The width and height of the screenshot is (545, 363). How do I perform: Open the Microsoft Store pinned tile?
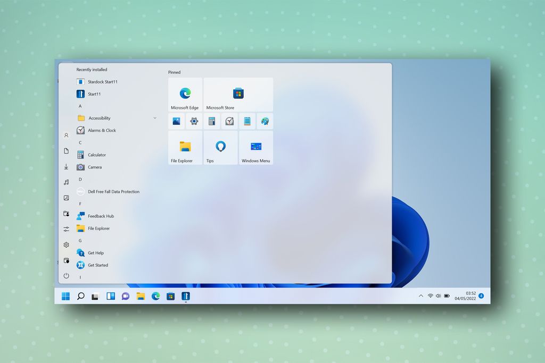(238, 94)
